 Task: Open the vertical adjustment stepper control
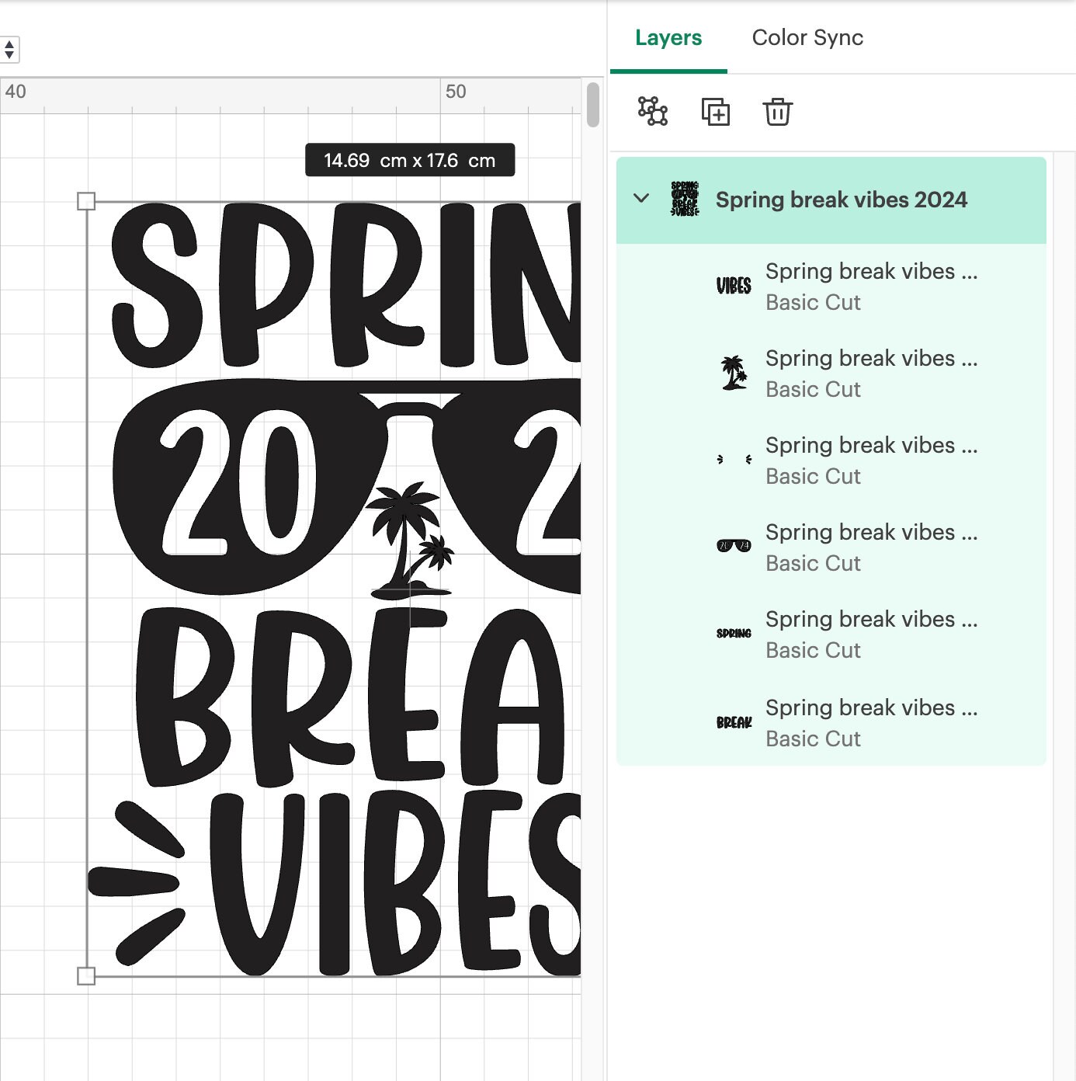click(8, 49)
